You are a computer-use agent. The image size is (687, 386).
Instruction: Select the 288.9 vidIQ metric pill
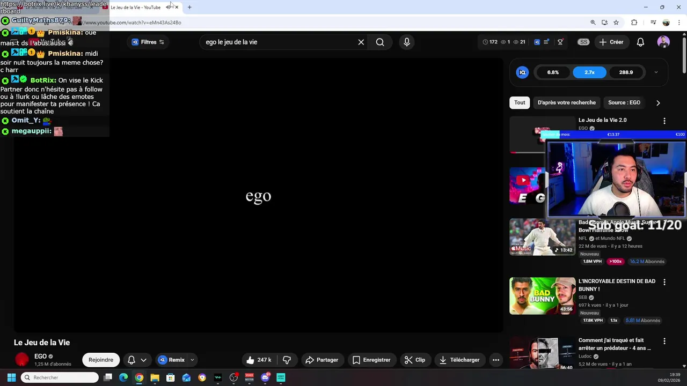pyautogui.click(x=626, y=72)
